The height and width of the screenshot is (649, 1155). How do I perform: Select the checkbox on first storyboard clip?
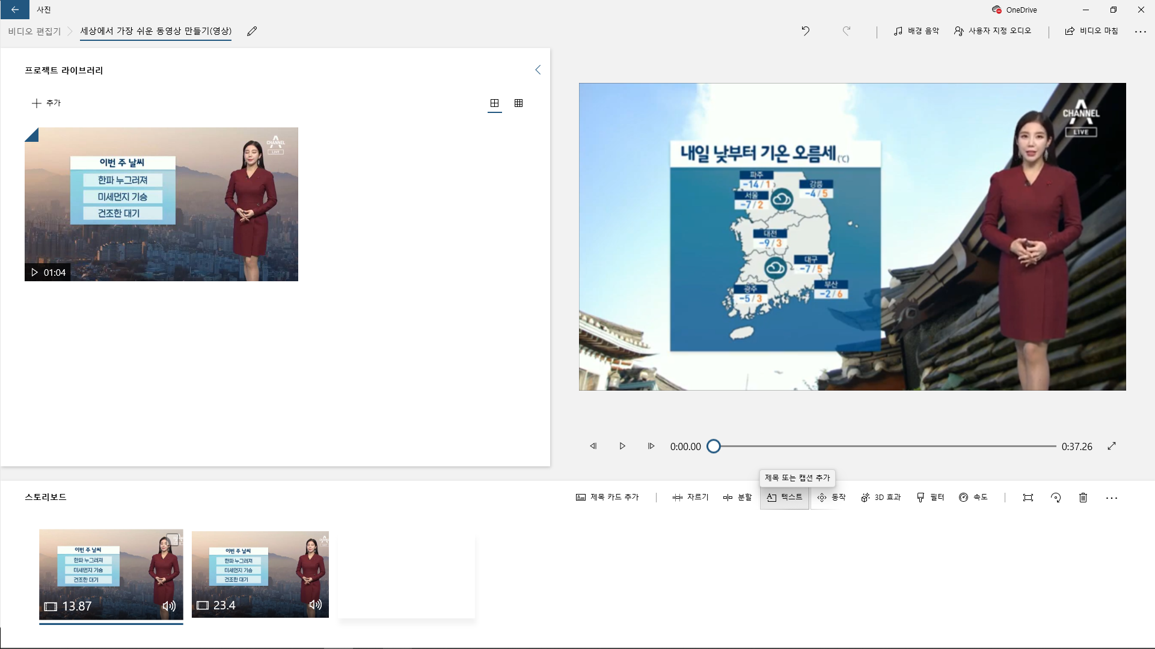click(x=173, y=540)
